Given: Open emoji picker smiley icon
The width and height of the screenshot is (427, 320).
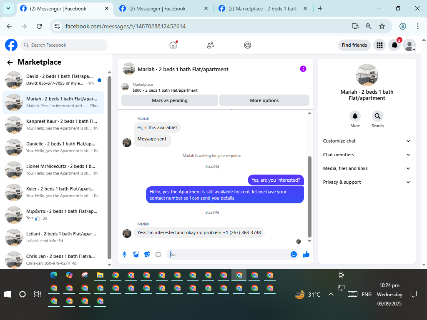Looking at the screenshot, I should click(x=294, y=255).
